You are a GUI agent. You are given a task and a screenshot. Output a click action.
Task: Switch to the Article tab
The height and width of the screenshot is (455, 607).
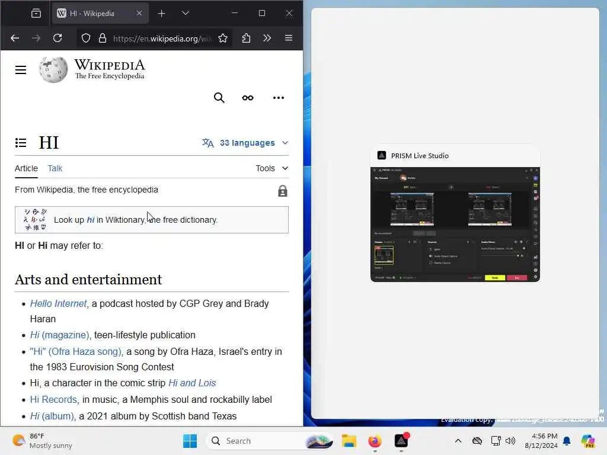(x=26, y=168)
